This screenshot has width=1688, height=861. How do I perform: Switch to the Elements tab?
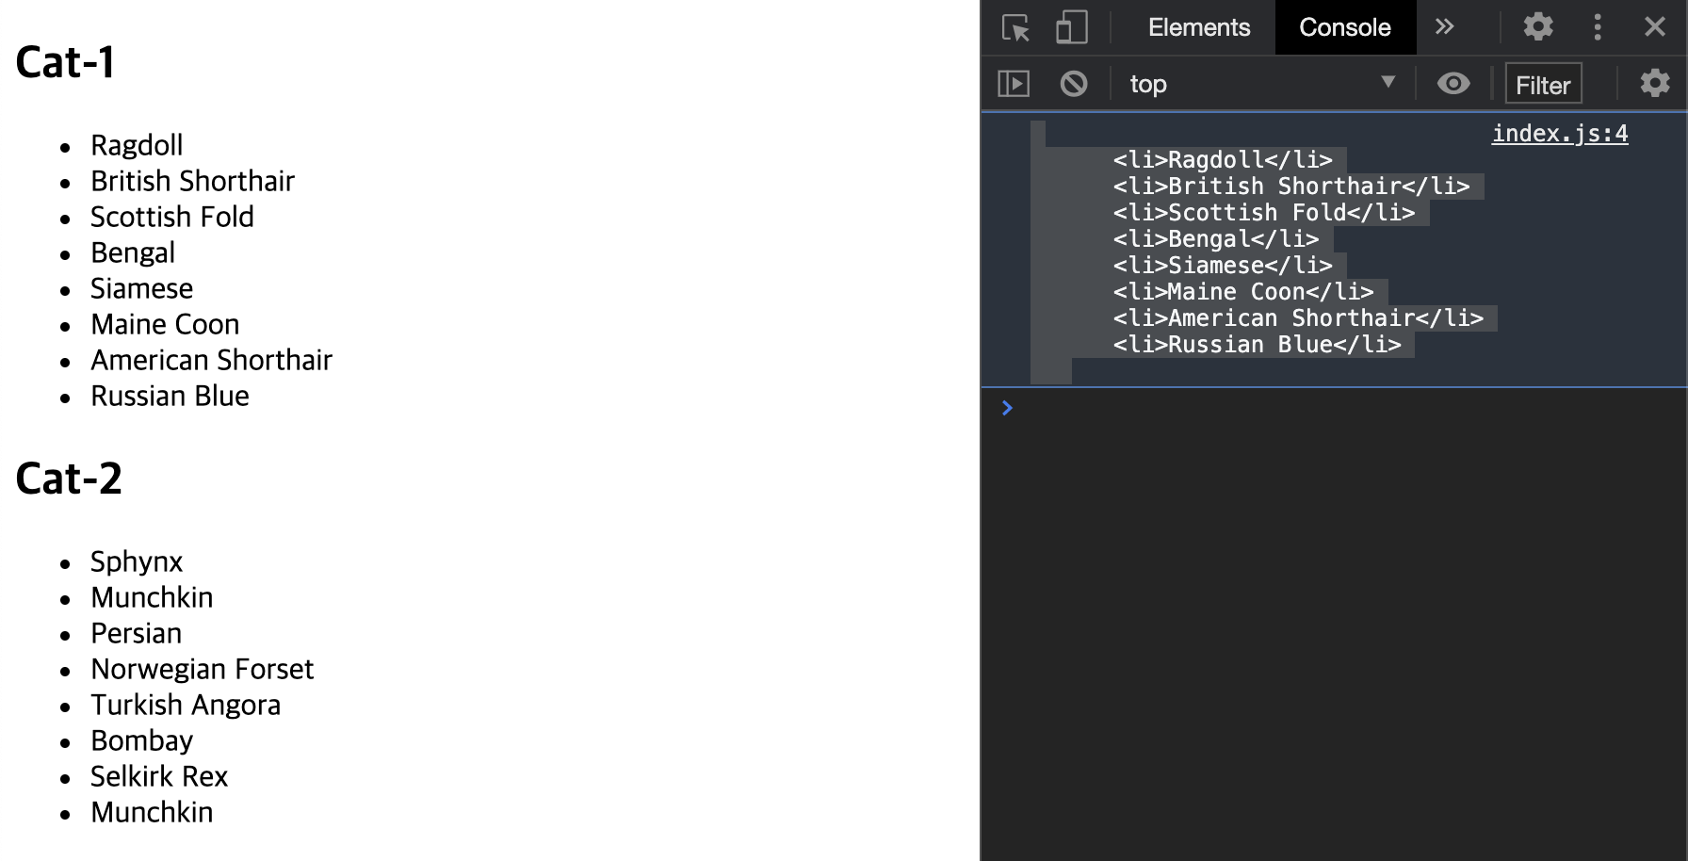click(x=1198, y=27)
